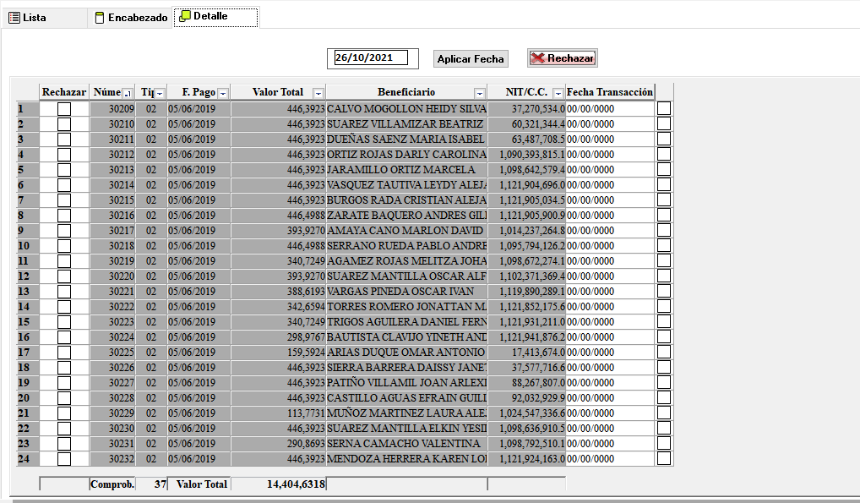Open the F. Pago column filter dropdown
Viewport: 860px width, 503px height.
(x=223, y=93)
